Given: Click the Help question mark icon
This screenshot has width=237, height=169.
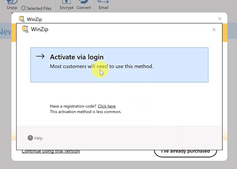Looking at the screenshot, I should (x=30, y=138).
